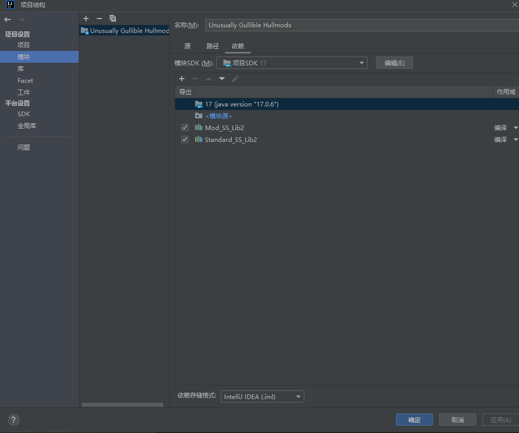Screen dimensions: 519x433
Task: Click the remove module minus icon
Action: click(x=99, y=19)
